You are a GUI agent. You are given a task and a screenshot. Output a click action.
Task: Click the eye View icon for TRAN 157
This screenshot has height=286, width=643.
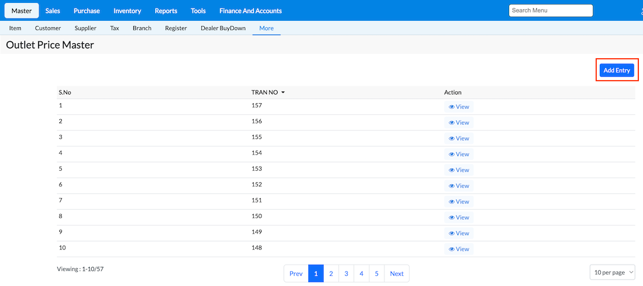click(x=451, y=107)
